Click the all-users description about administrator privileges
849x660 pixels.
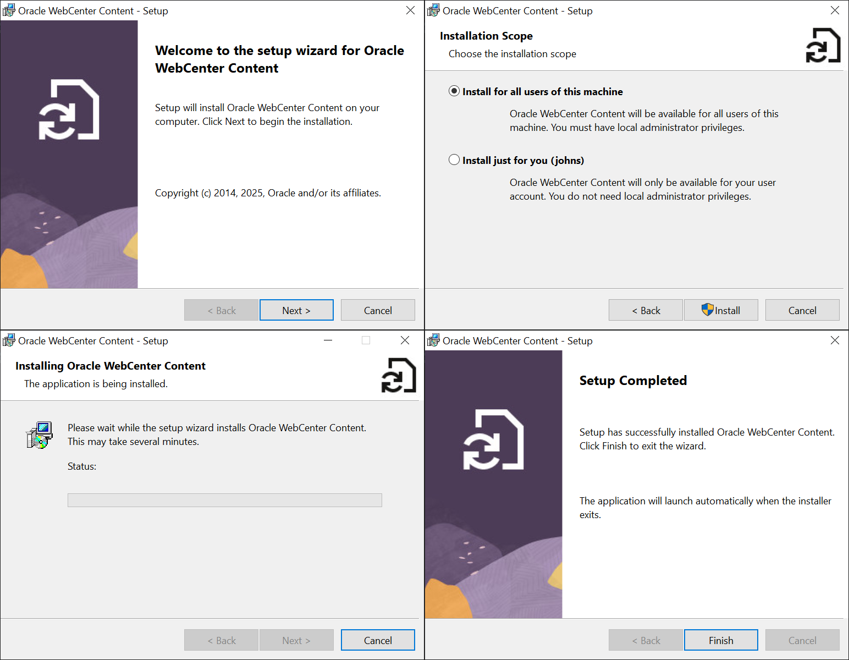click(x=644, y=120)
